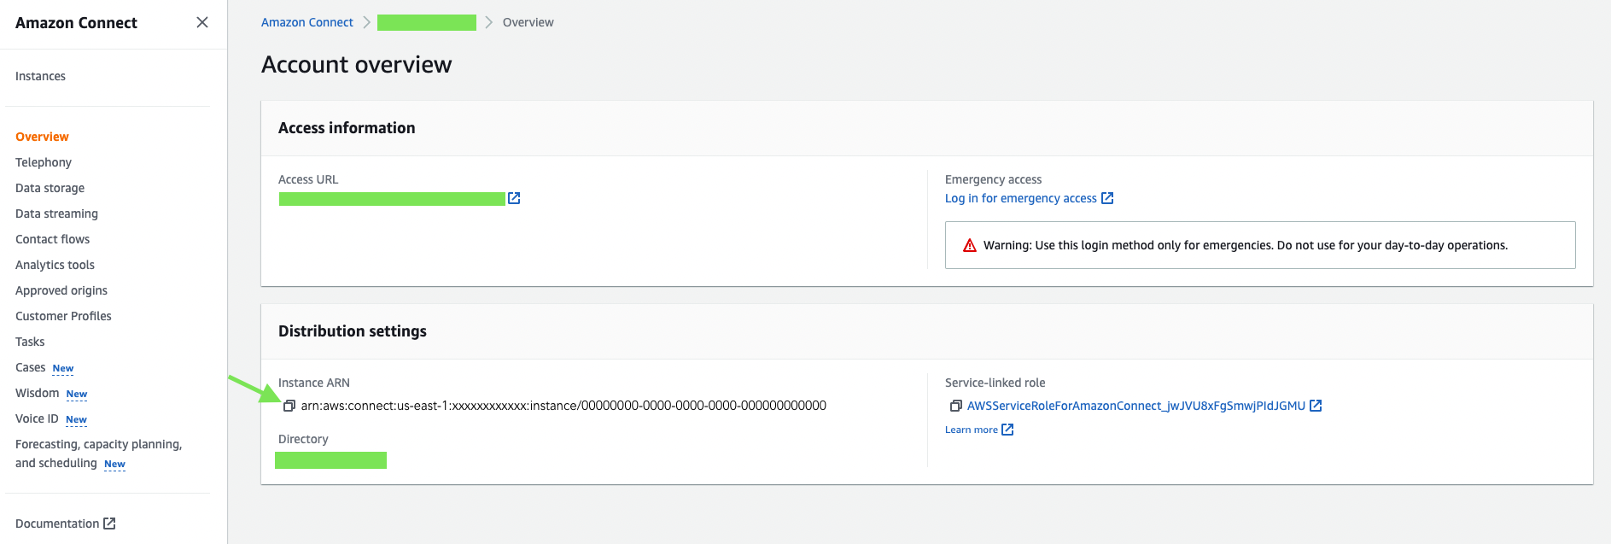Image resolution: width=1611 pixels, height=544 pixels.
Task: Click the Amazon Connect sidebar title
Action: [x=76, y=23]
